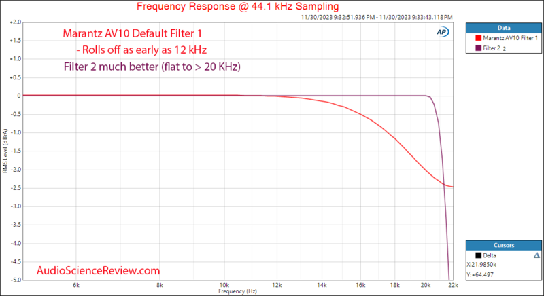The height and width of the screenshot is (296, 544).
Task: Click the cursor Y value +64.497
Action: click(480, 275)
